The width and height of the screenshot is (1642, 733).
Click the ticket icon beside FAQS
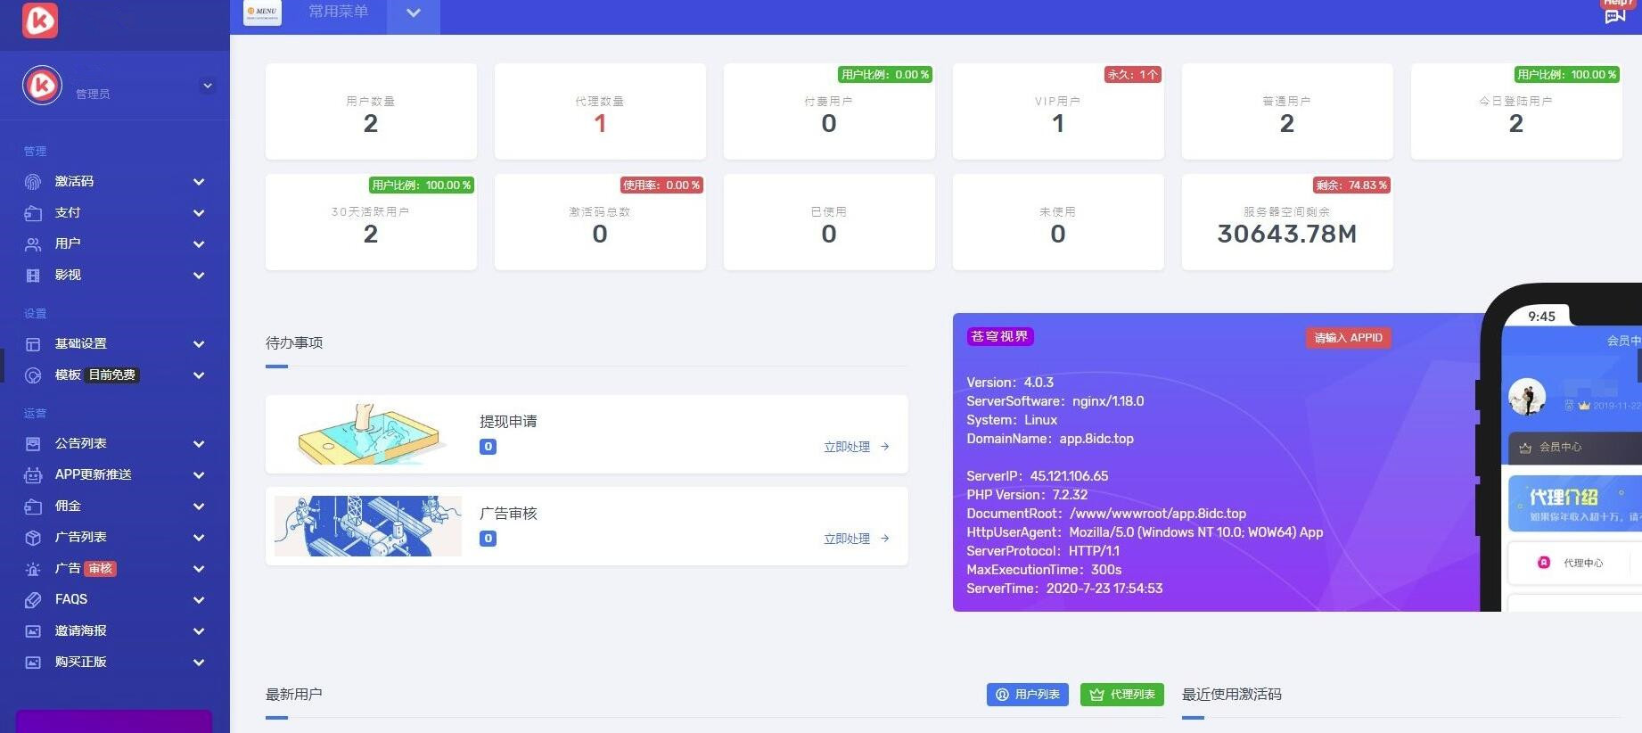coord(33,600)
